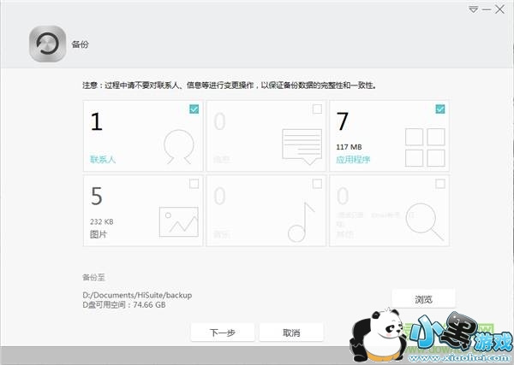Click the pictures landscape image icon
Screen dimensions: 514x365
click(x=179, y=221)
